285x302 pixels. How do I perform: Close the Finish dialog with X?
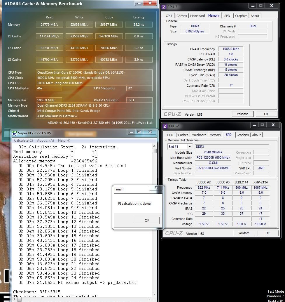(156, 188)
